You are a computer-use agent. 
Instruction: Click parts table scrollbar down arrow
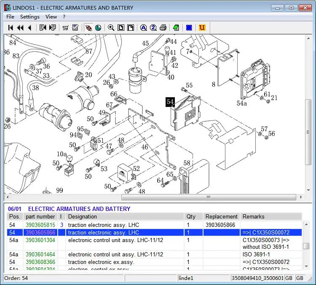point(306,266)
